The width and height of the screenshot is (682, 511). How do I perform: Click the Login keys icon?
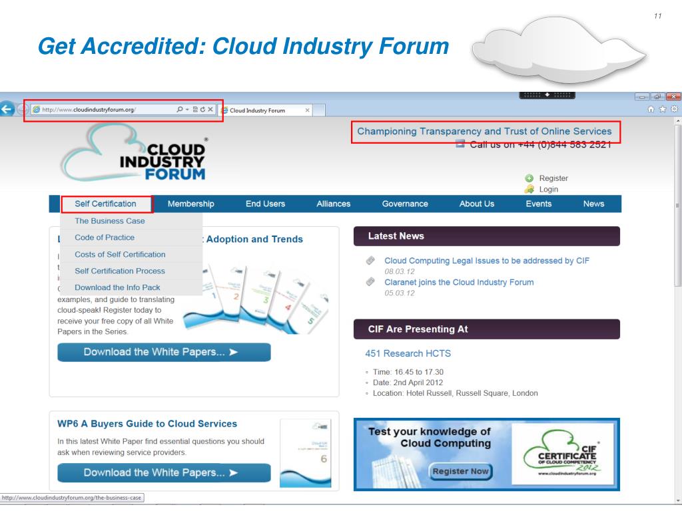(529, 189)
